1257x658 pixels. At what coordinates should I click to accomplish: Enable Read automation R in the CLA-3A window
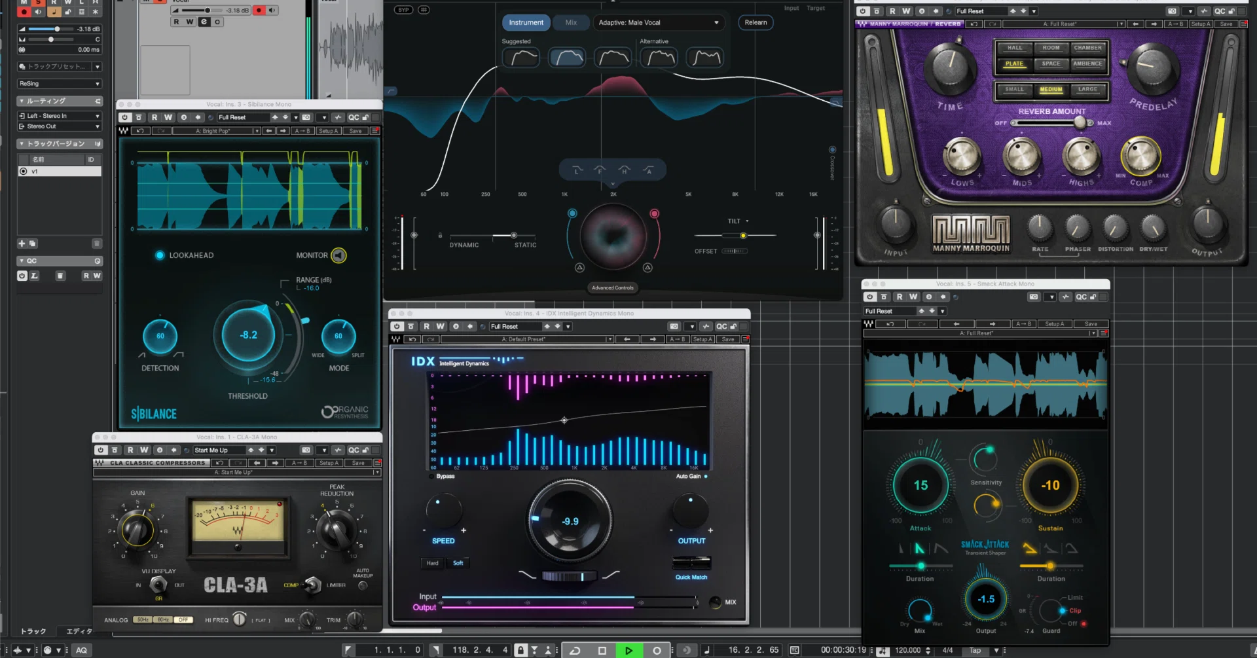(130, 450)
